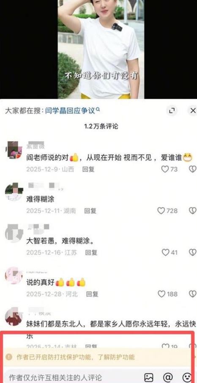Open image picker in comment bar
Screen dimensions: 197x383
point(149,377)
